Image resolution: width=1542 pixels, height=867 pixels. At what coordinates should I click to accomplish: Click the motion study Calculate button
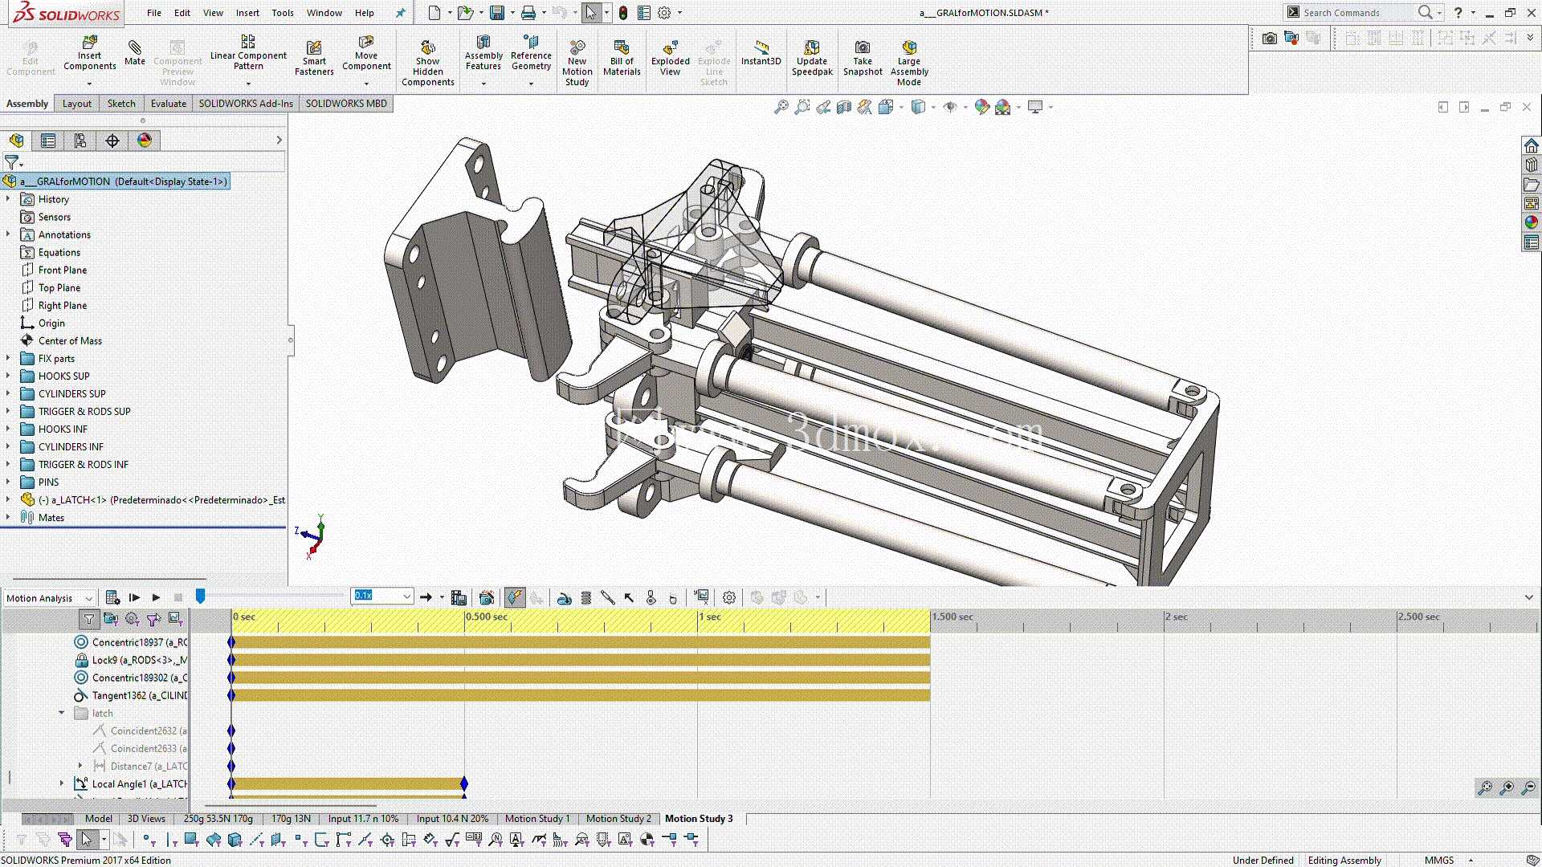coord(112,597)
